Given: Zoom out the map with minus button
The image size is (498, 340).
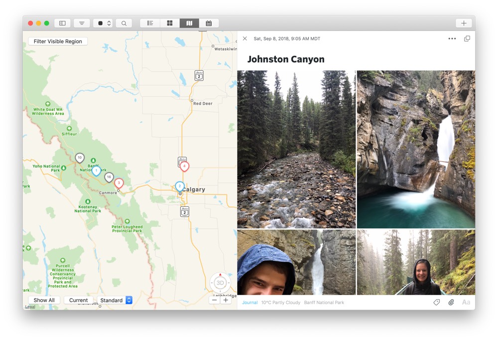Looking at the screenshot, I should [x=214, y=300].
